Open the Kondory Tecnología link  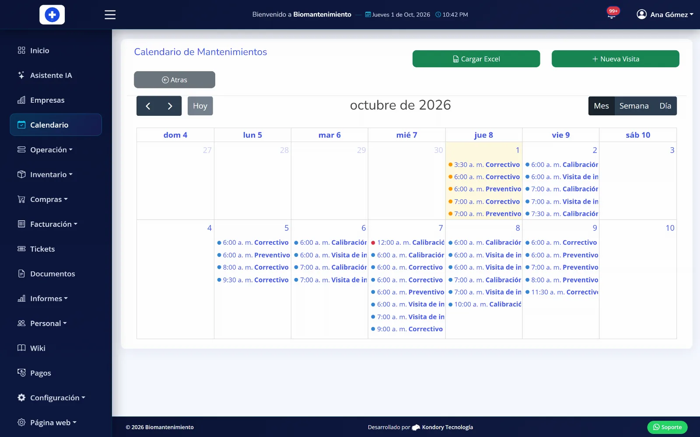pos(443,427)
